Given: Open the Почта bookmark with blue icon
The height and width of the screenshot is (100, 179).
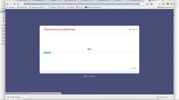Looking at the screenshot, I should pyautogui.click(x=61, y=7).
